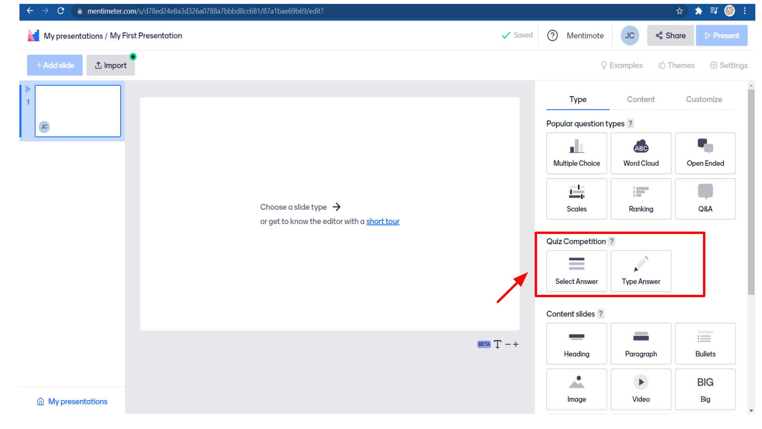The image size is (762, 429).
Task: Choose the Word Cloud question type
Action: 641,153
